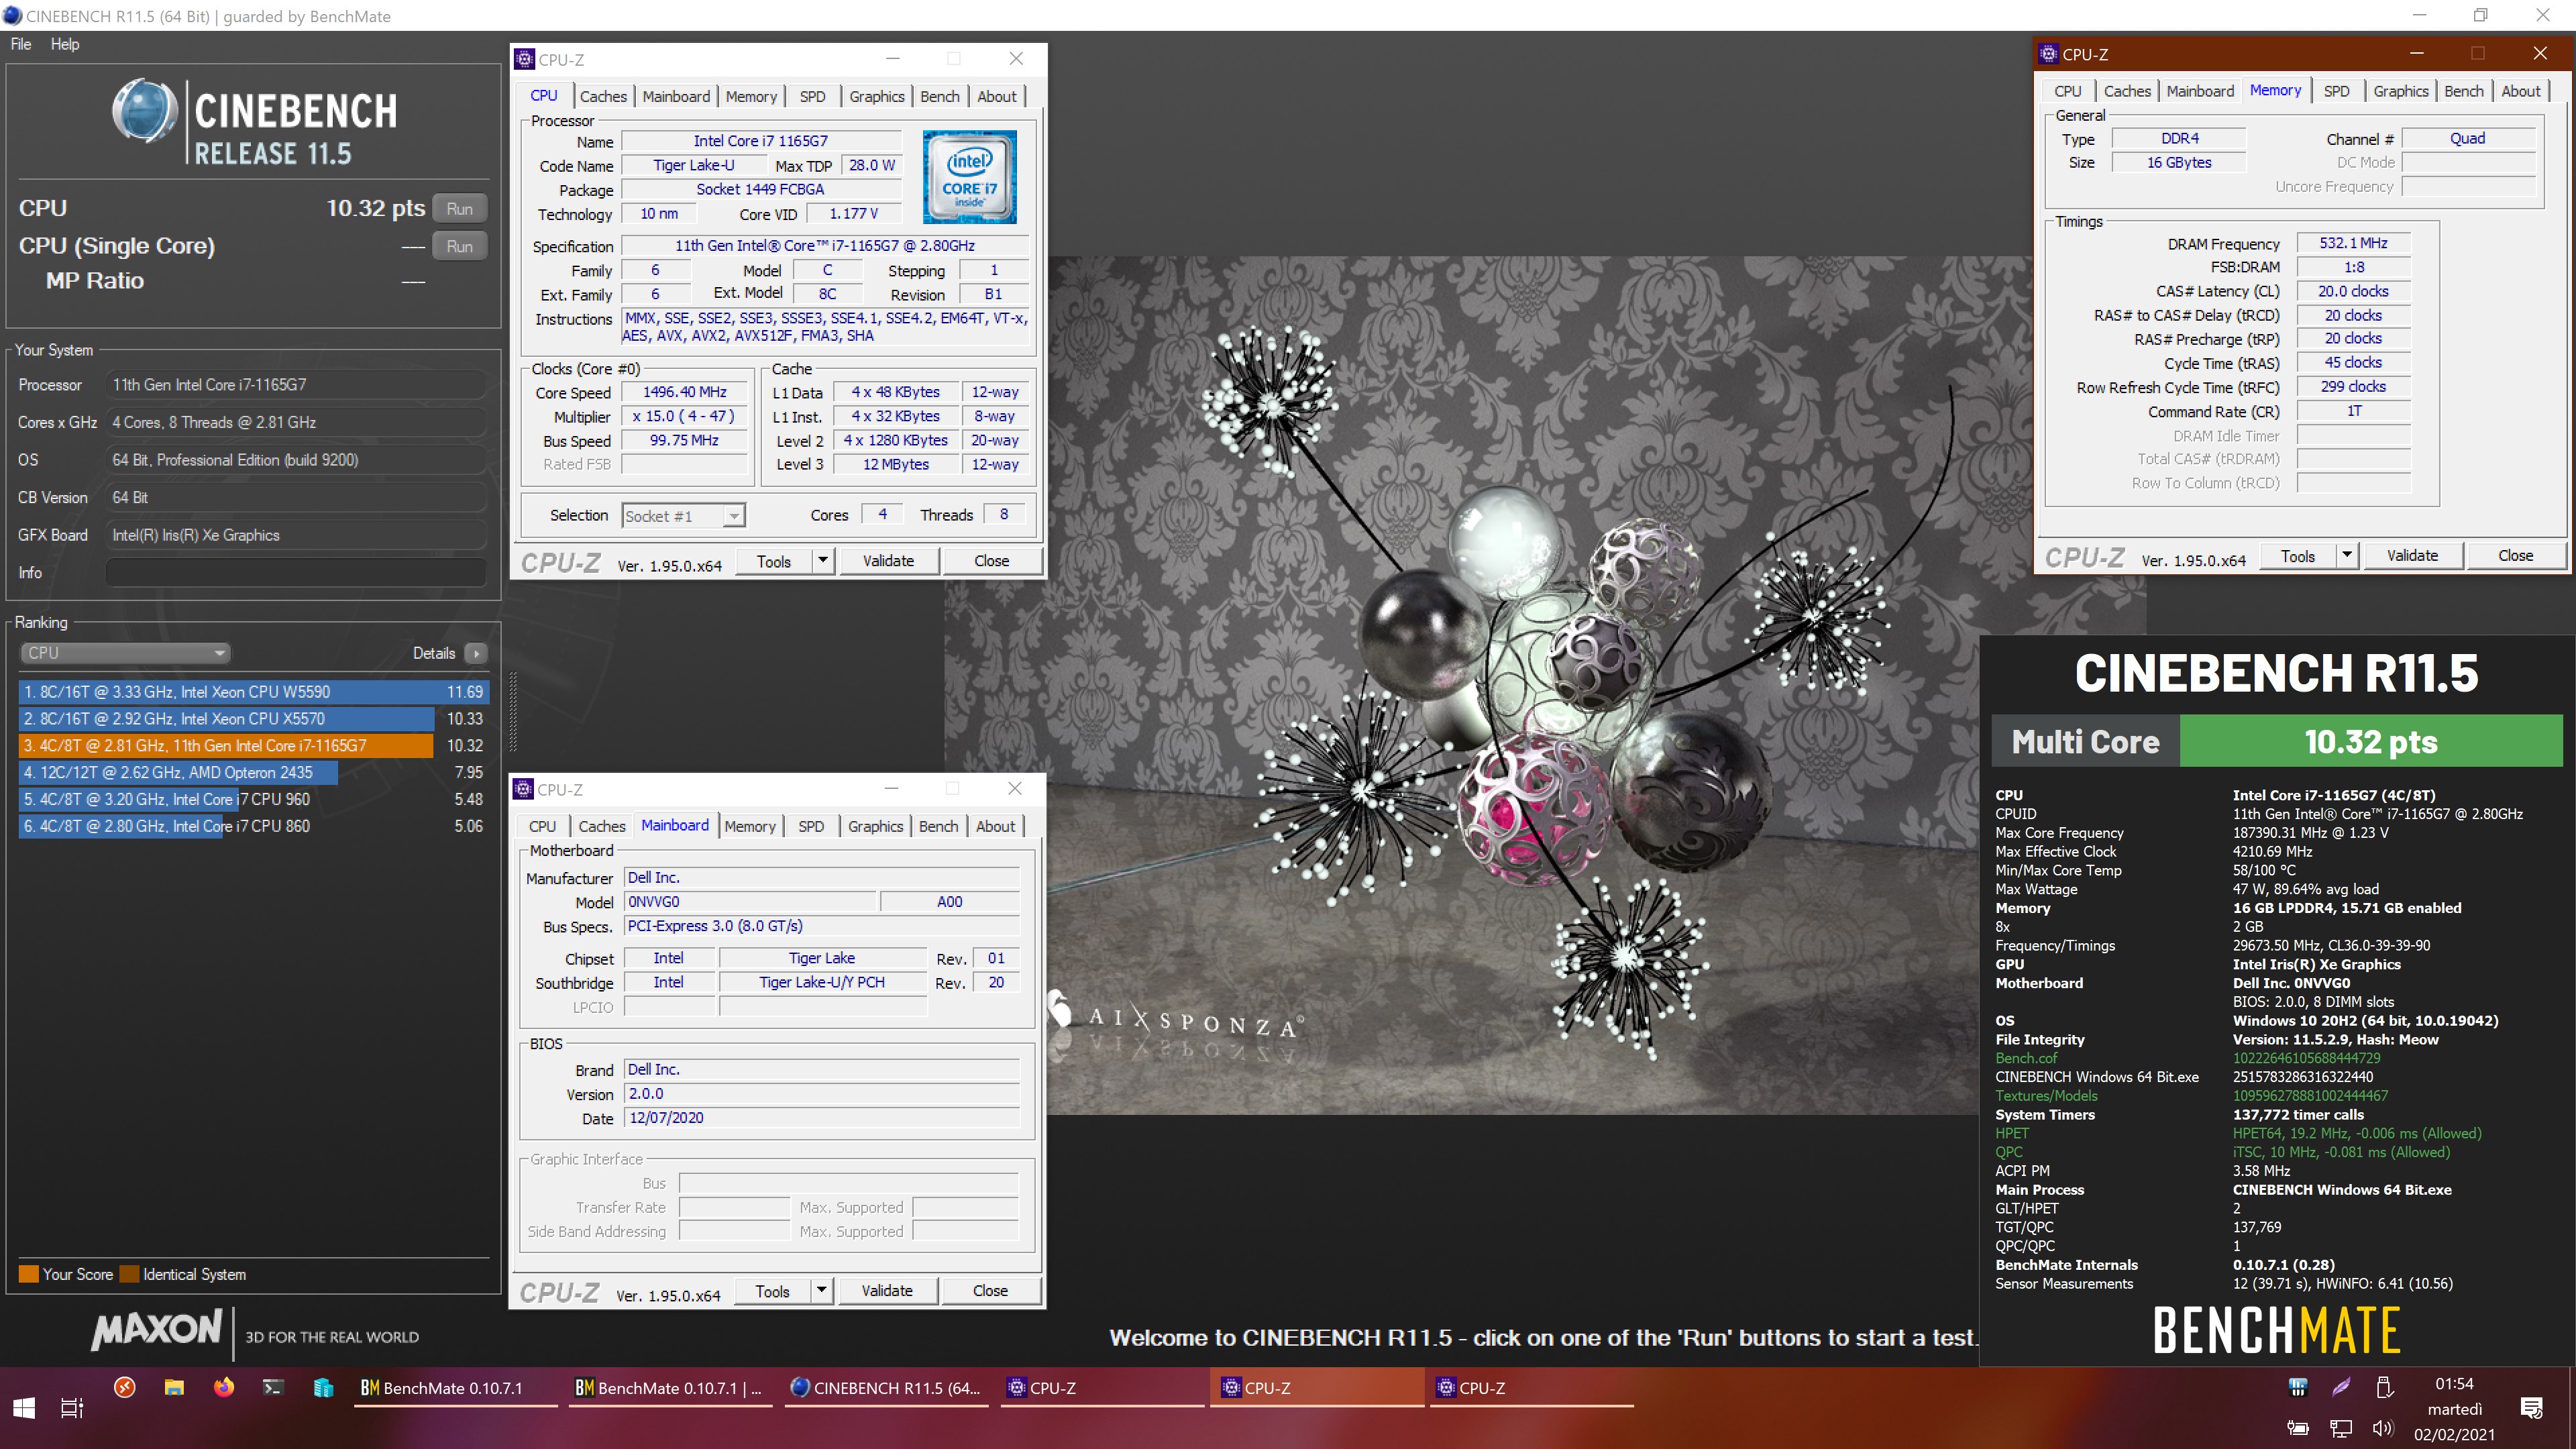This screenshot has width=2576, height=1449.
Task: Switch to Caches tab in the CPU-Z CPU window
Action: tap(603, 96)
